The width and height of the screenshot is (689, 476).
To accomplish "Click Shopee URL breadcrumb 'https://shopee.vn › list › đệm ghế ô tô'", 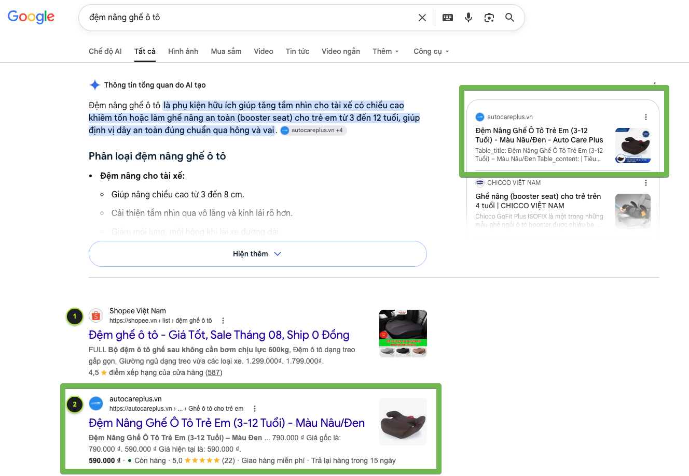I will click(161, 321).
